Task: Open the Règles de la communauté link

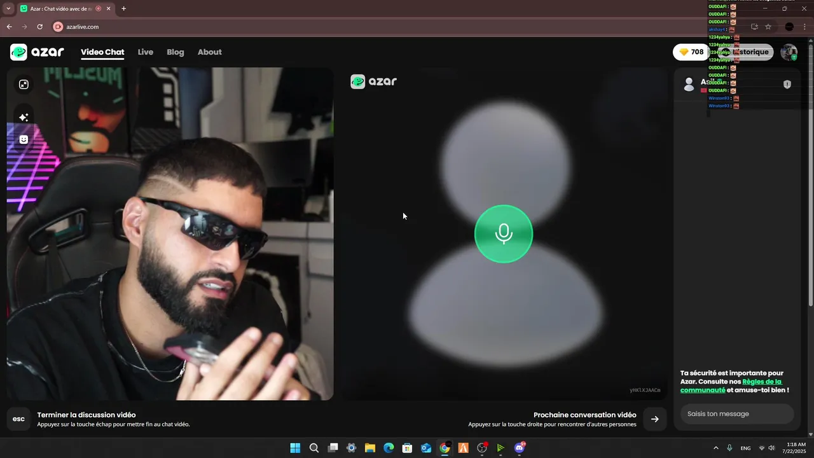Action: 731,385
